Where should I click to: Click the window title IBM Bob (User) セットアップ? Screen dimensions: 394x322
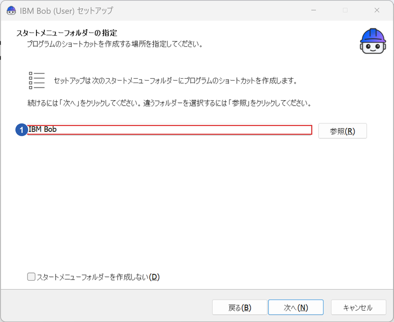[x=66, y=10]
